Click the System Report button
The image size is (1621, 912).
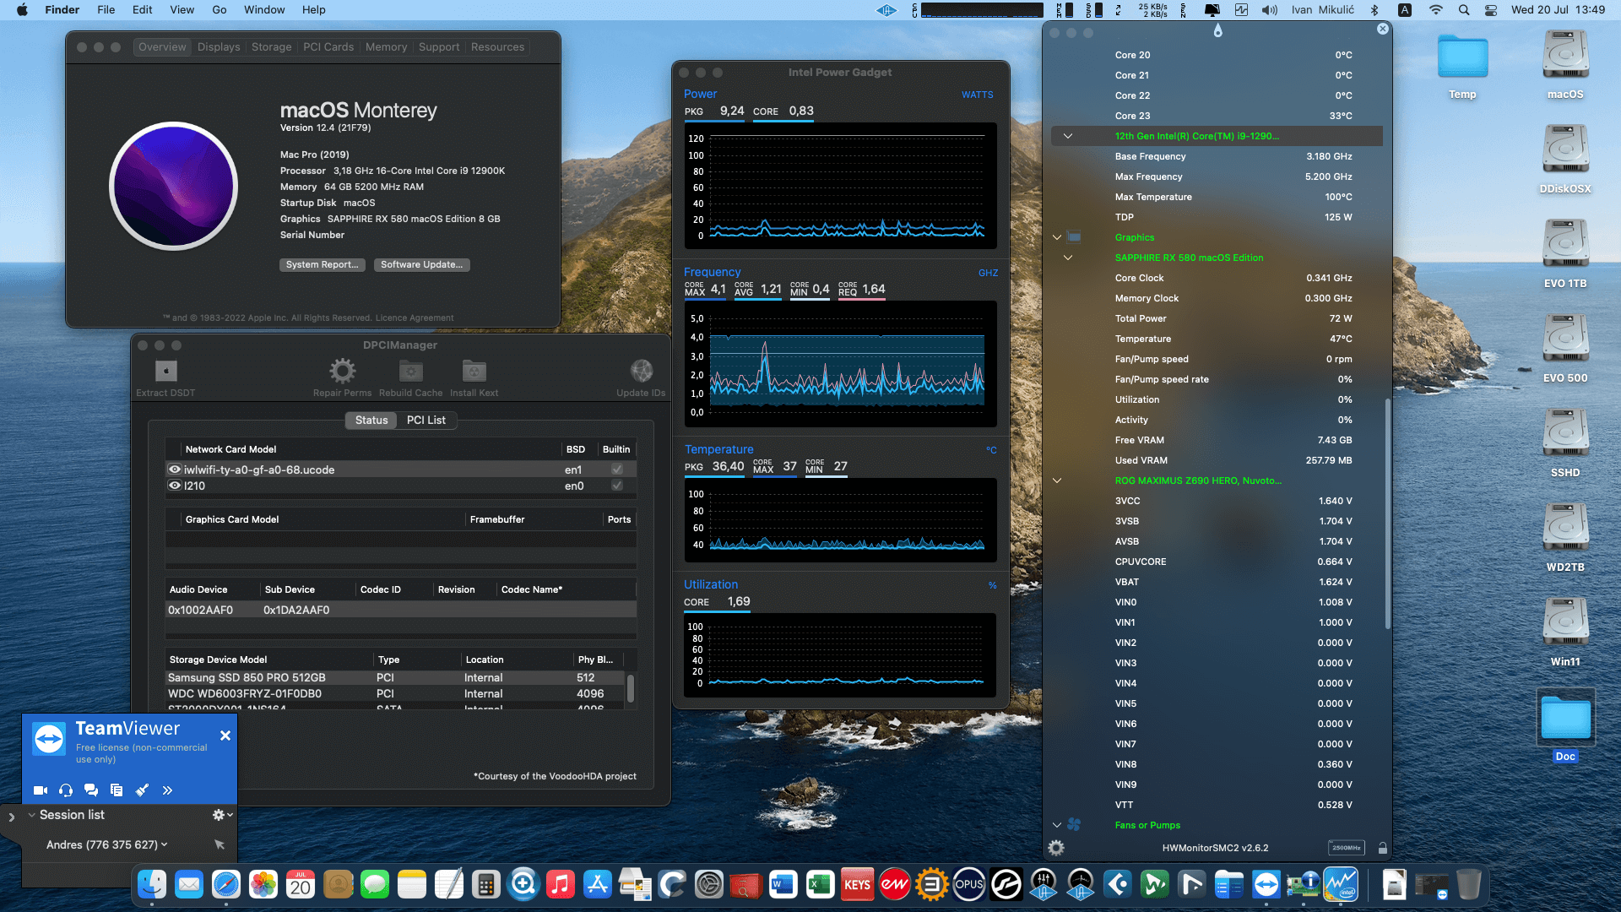(x=323, y=265)
